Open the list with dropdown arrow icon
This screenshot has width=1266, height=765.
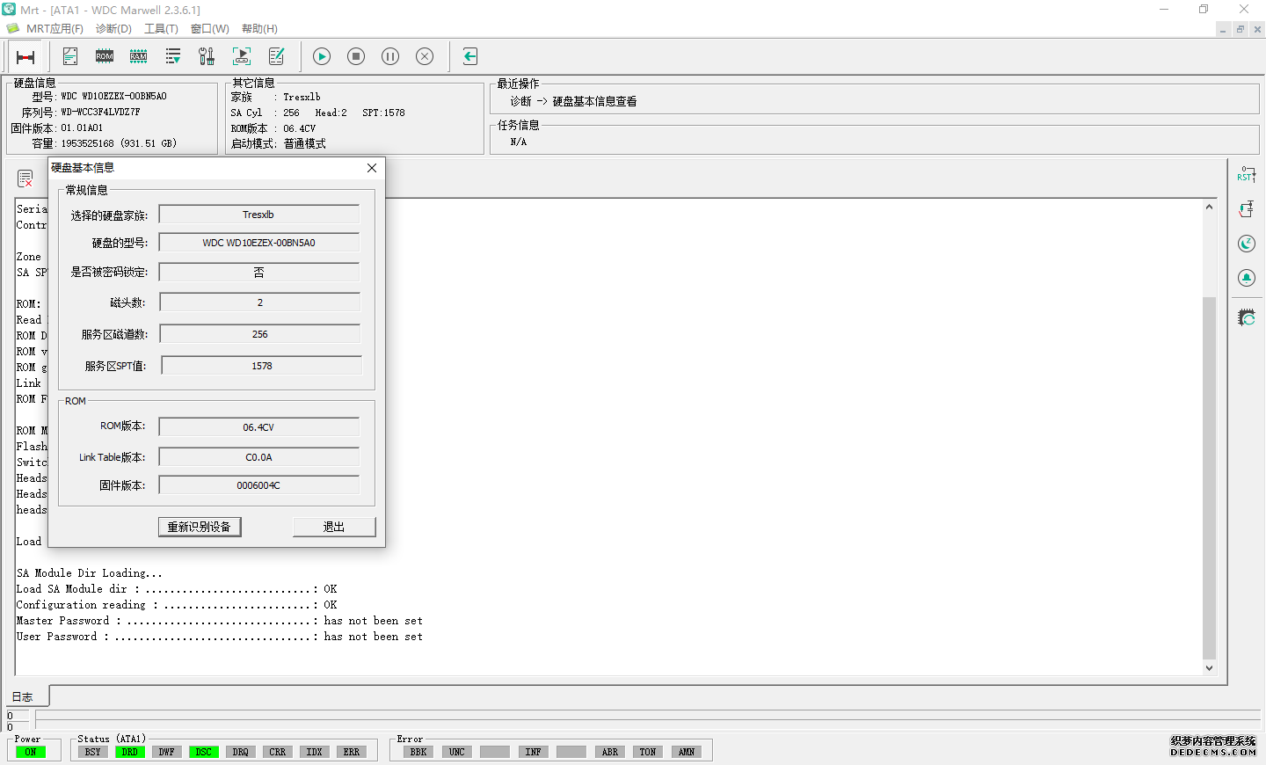pyautogui.click(x=173, y=56)
